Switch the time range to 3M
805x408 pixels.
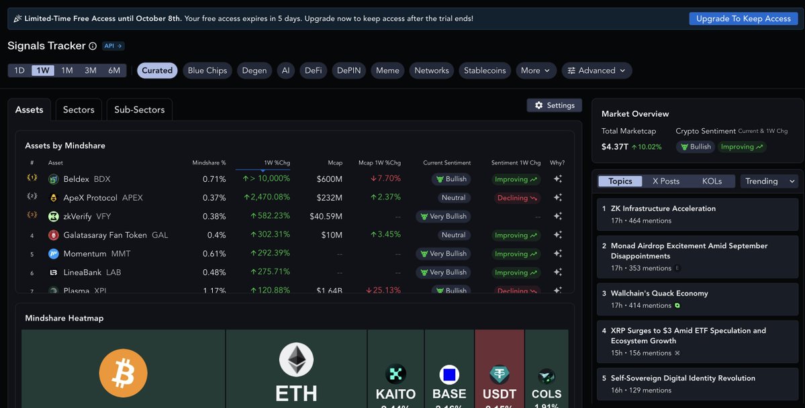(x=91, y=70)
